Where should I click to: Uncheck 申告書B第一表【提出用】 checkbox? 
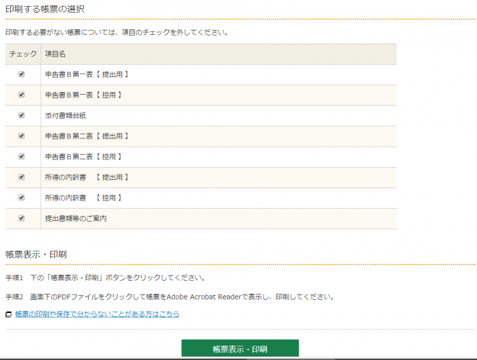click(x=21, y=74)
